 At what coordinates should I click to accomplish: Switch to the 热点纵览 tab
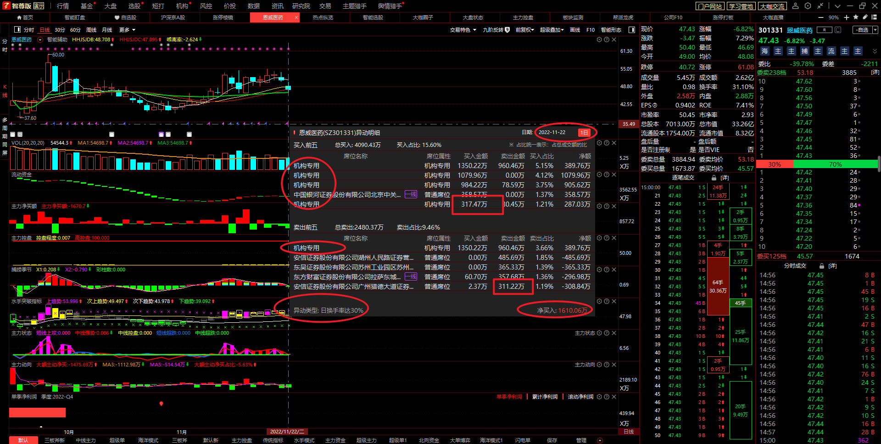[323, 17]
